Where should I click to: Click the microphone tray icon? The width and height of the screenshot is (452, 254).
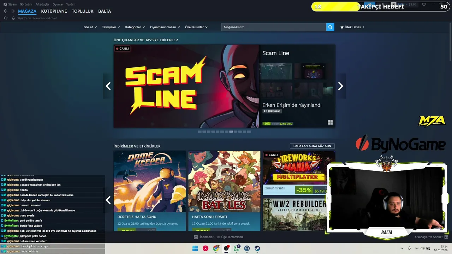[x=409, y=248]
